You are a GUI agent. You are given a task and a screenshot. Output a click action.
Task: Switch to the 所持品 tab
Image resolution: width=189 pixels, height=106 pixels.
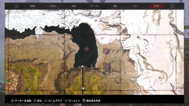coord(33,6)
